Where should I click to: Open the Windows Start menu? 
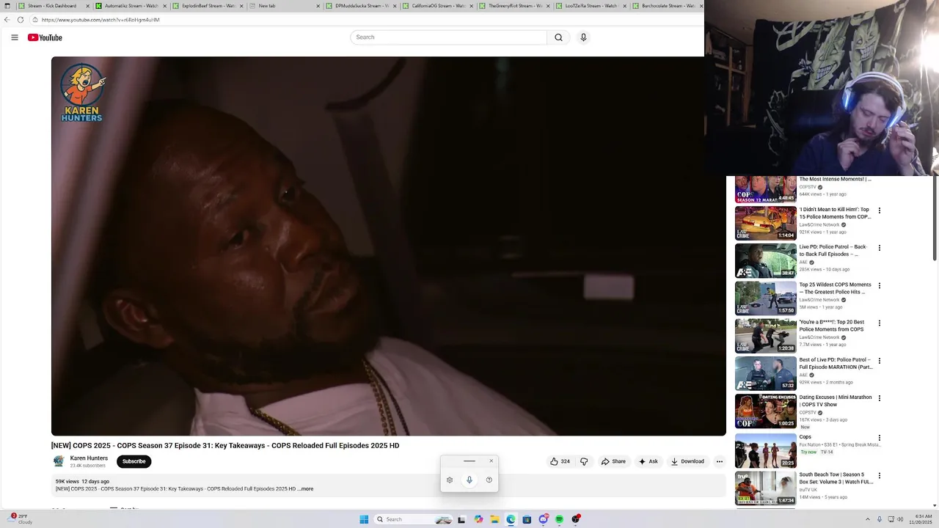tap(364, 519)
